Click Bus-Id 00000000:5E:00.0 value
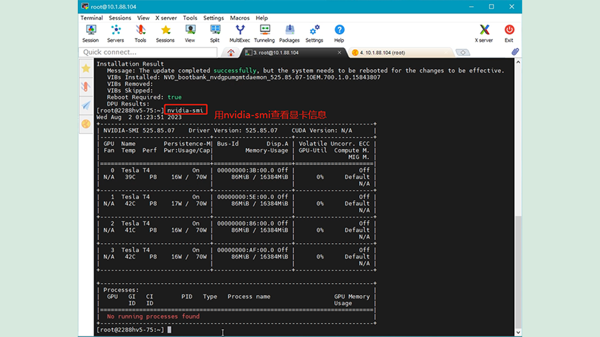 coord(245,197)
